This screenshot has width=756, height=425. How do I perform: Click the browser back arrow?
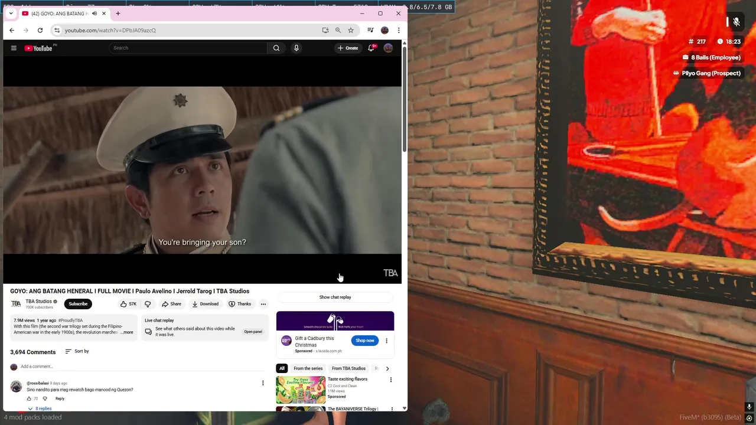point(12,30)
